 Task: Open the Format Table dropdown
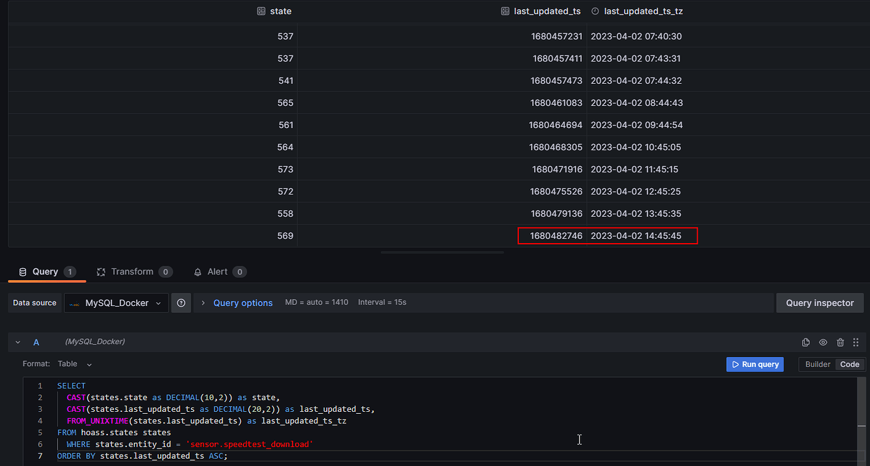74,364
